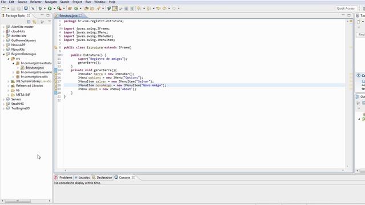365x205 pixels.
Task: Click the New Java Class icon
Action: point(76,9)
